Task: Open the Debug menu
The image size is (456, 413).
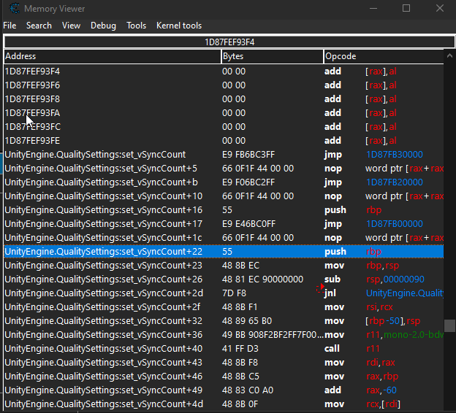Action: (103, 26)
